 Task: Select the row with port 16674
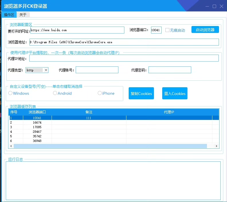click(x=37, y=122)
